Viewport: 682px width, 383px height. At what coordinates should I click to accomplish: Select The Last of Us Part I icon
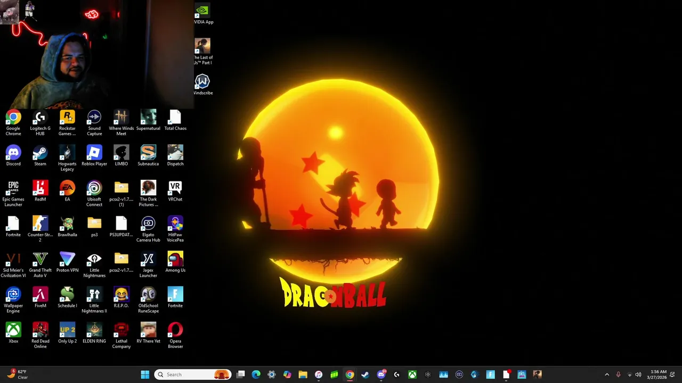[x=203, y=52]
